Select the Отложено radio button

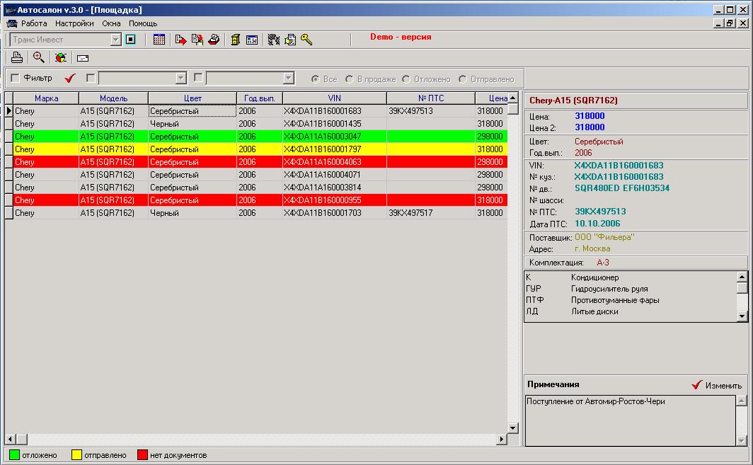click(x=406, y=79)
